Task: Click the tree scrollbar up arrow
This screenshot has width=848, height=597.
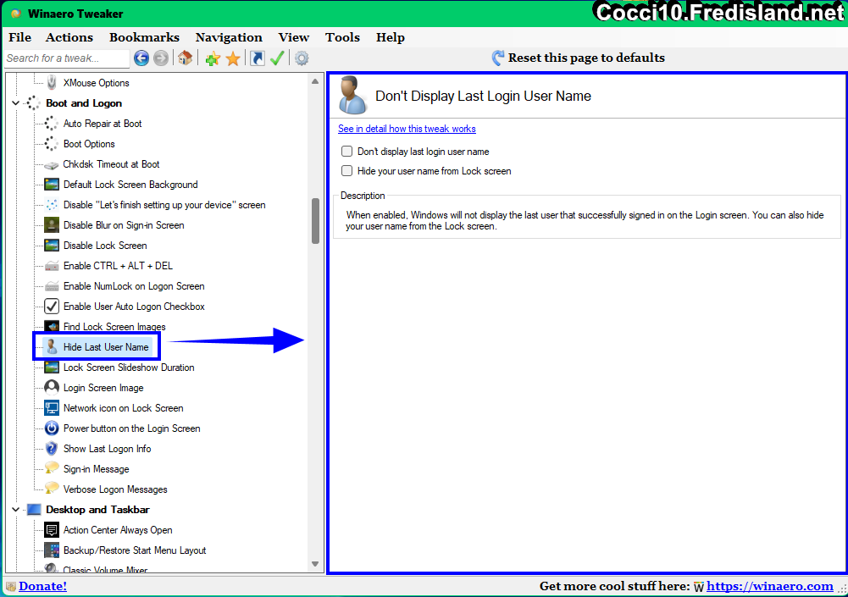Action: point(315,81)
